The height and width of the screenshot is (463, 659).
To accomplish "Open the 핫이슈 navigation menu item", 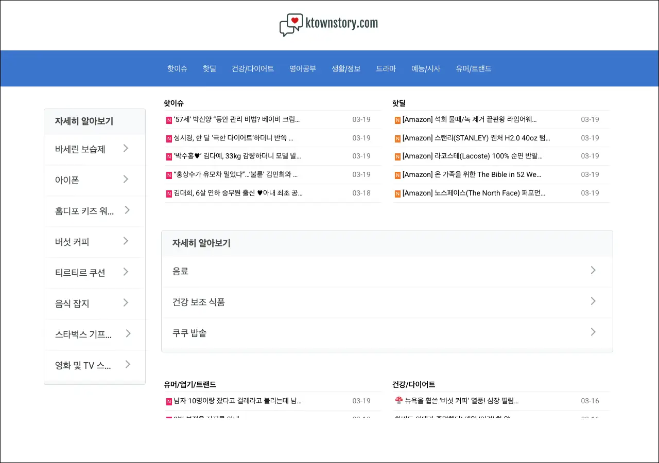I will pos(177,68).
